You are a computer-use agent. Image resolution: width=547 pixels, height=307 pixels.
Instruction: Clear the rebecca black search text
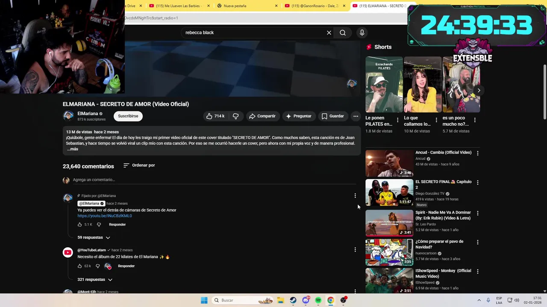[329, 32]
